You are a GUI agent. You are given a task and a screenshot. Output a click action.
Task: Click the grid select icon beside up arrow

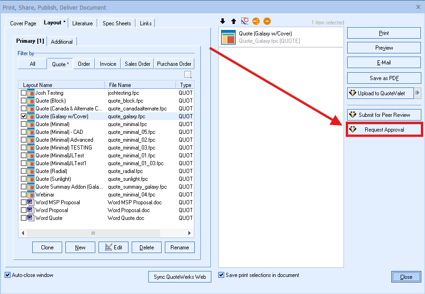pyautogui.click(x=245, y=21)
